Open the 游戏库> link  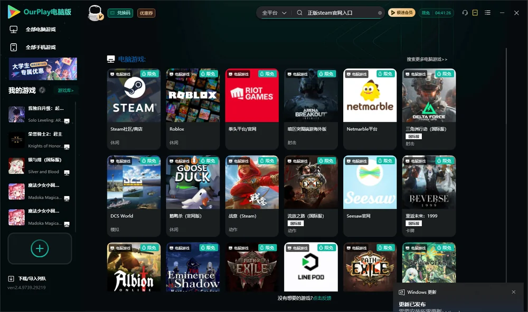click(65, 90)
